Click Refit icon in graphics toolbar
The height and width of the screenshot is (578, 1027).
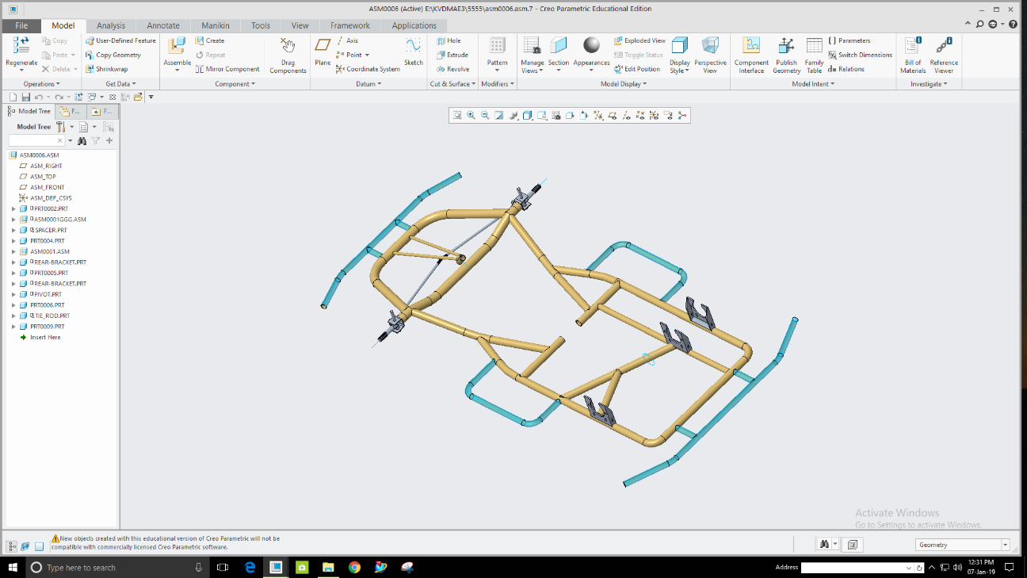tap(457, 116)
